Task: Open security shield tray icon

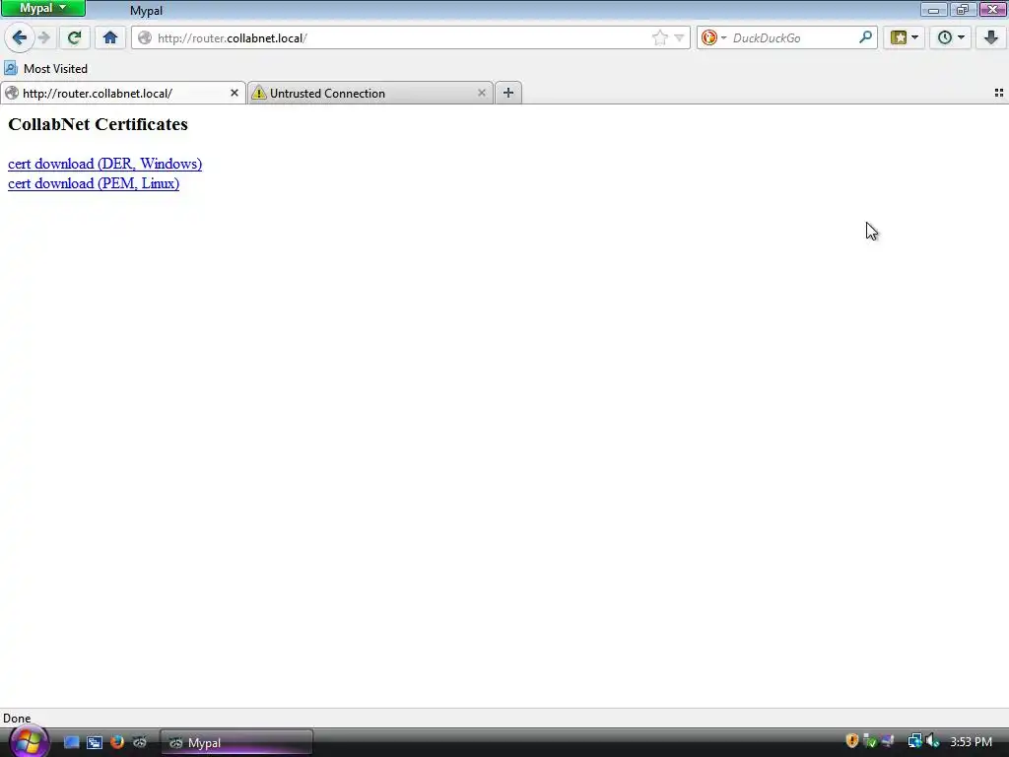Action: 852,741
